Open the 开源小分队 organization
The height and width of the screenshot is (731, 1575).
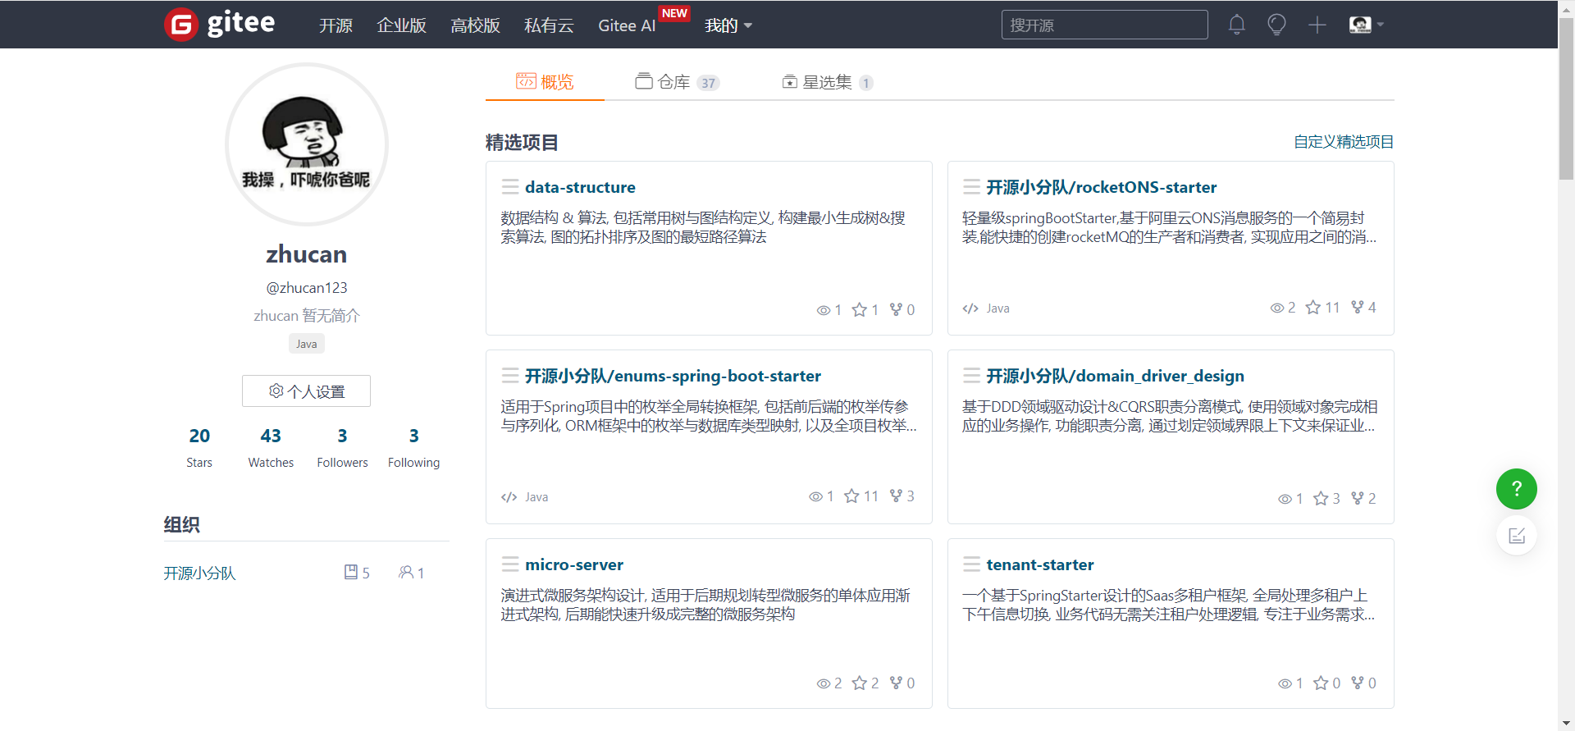click(x=199, y=573)
